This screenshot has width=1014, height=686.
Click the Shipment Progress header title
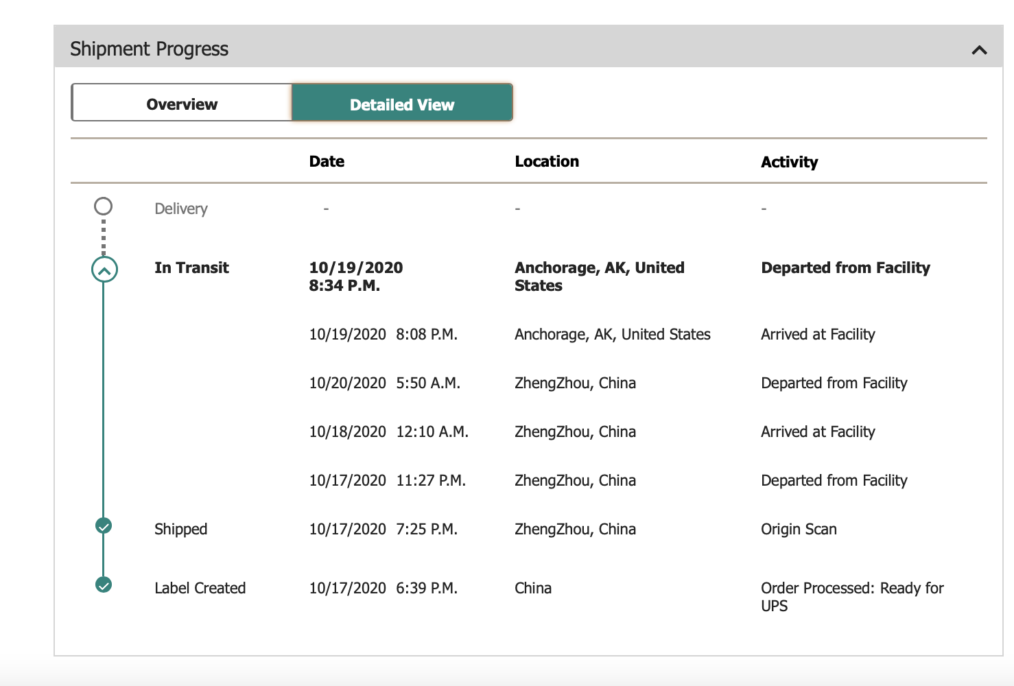149,49
